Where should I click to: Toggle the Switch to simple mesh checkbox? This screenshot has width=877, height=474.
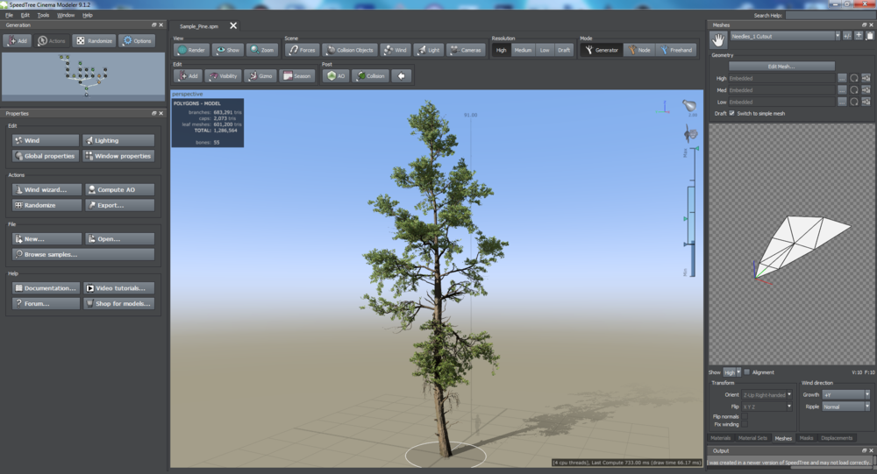coord(732,113)
